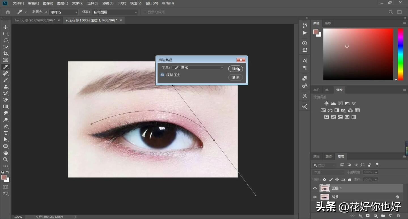Select the Horizontal Type tool
Screen dimensions: 408x219
[5, 133]
